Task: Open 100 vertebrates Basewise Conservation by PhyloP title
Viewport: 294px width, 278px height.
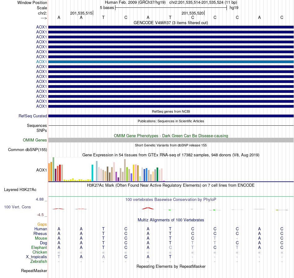Action: pos(171,200)
